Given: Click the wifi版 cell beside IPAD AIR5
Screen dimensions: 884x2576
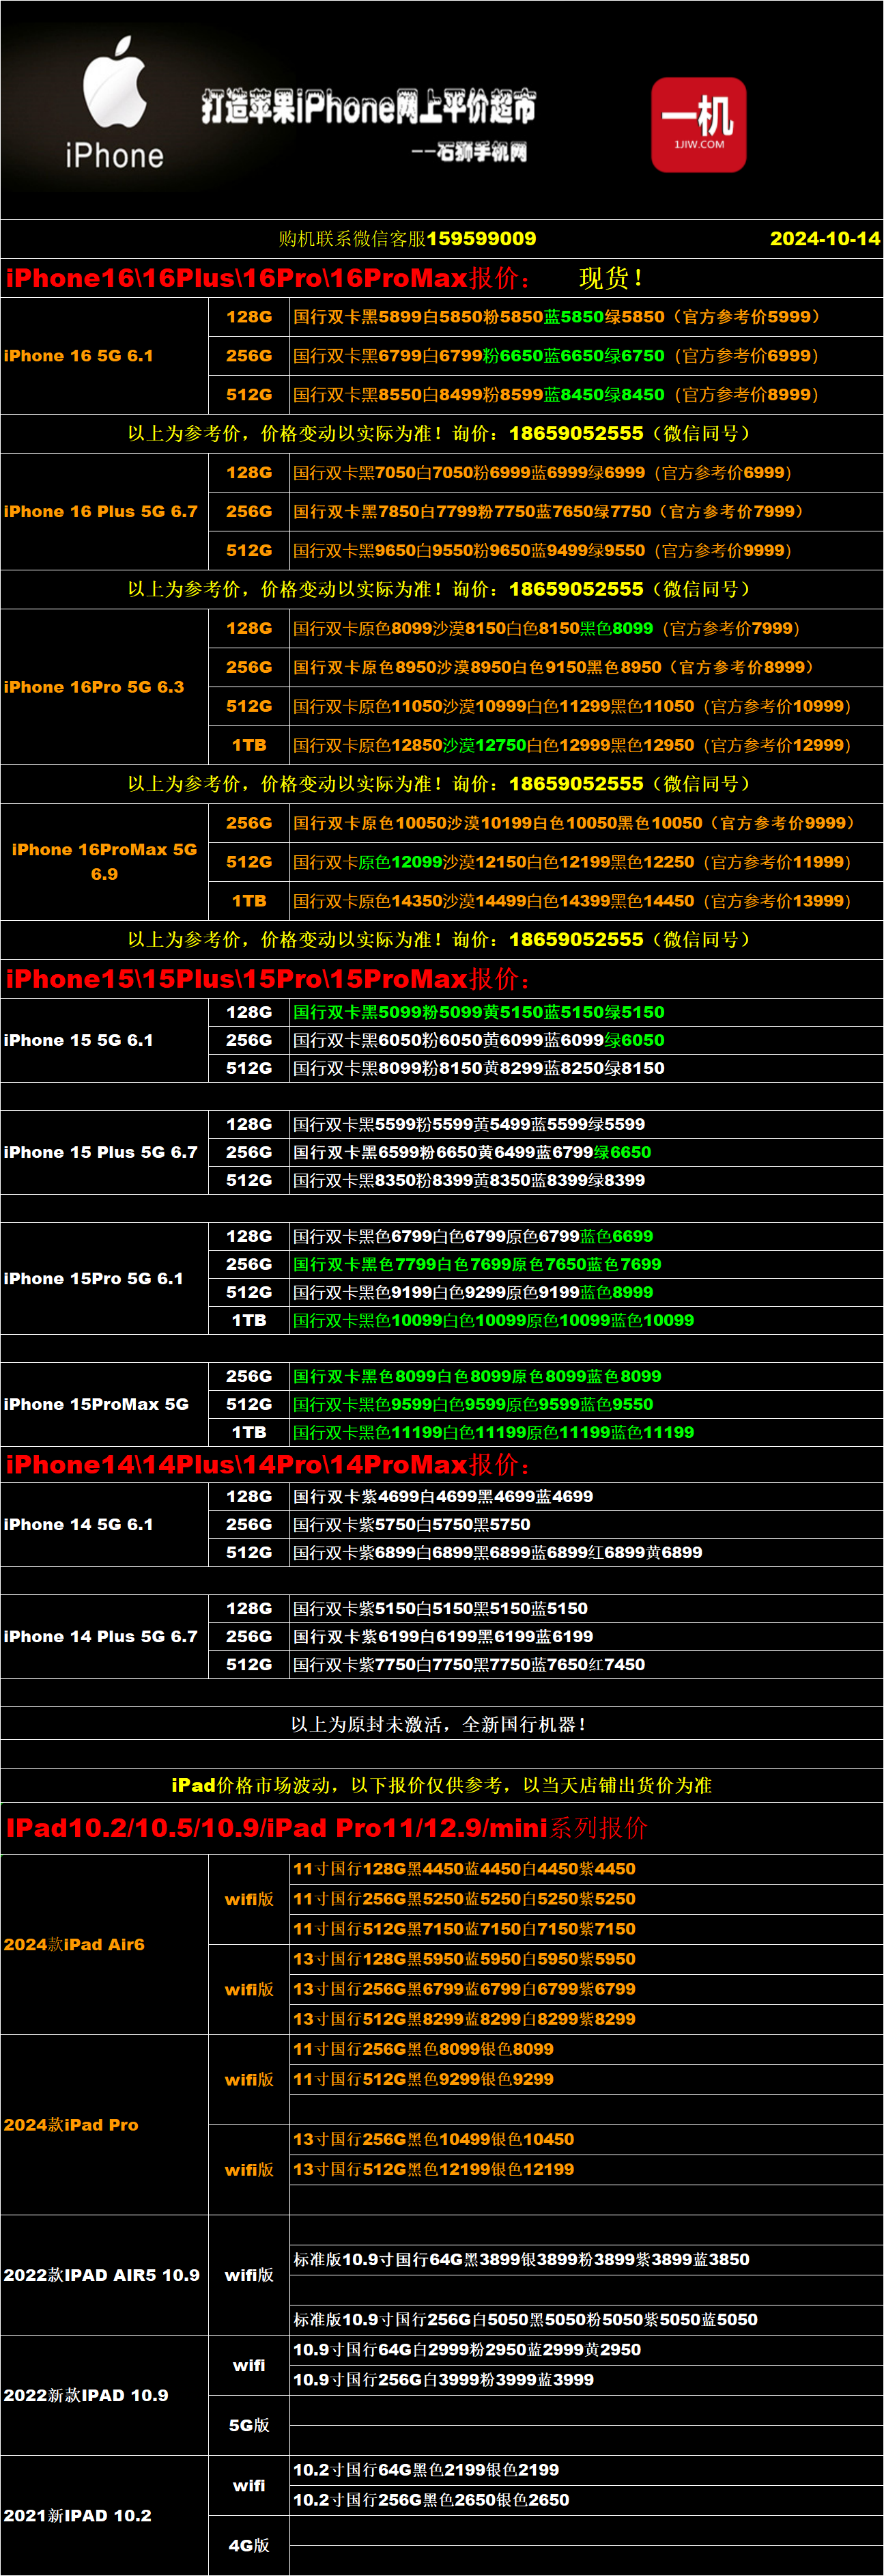Looking at the screenshot, I should pos(248,2275).
